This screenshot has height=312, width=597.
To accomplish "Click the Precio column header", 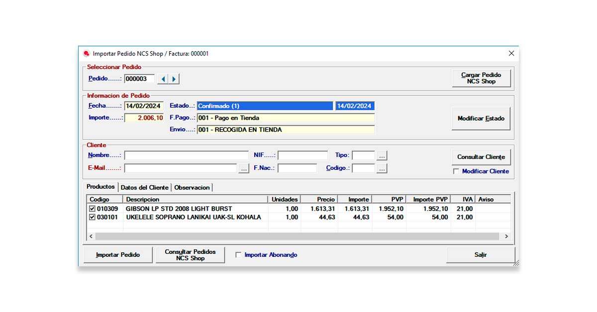I will (x=319, y=199).
